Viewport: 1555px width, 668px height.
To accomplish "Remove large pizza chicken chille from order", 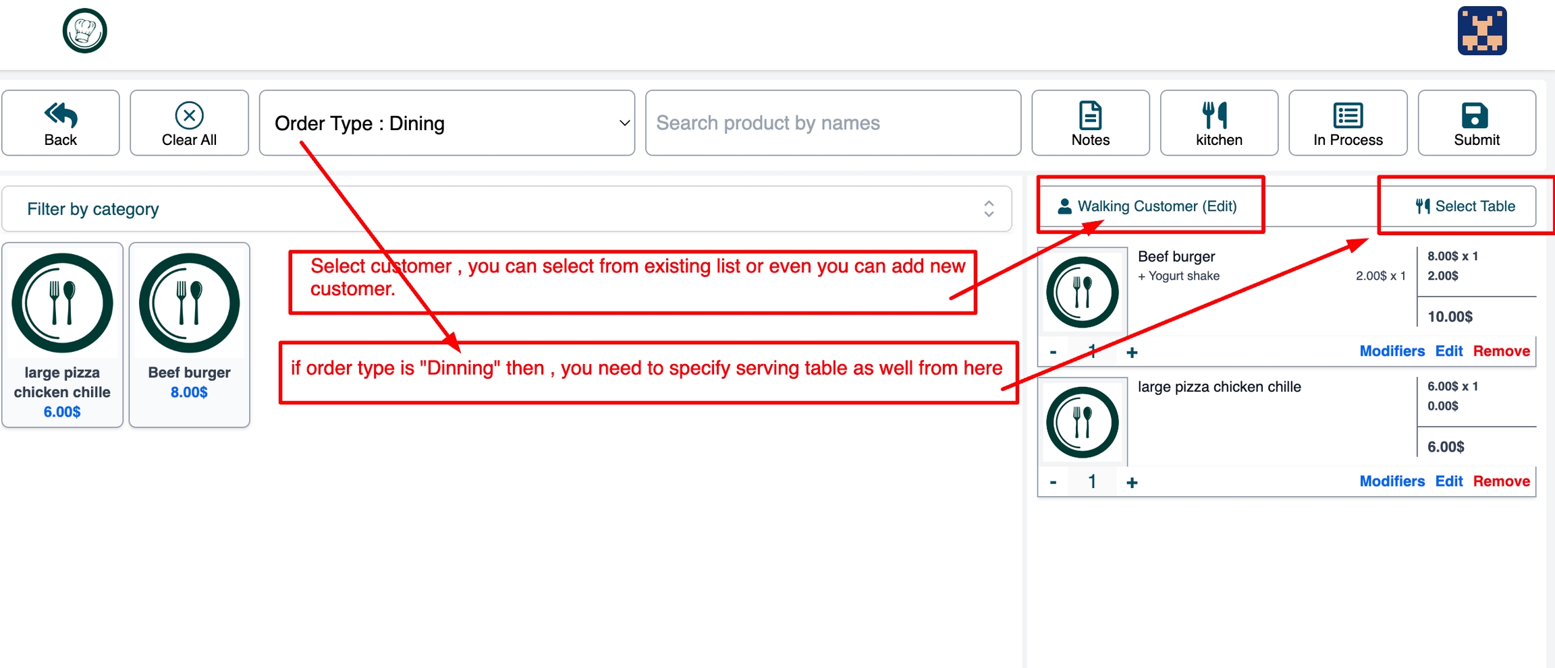I will pos(1501,481).
